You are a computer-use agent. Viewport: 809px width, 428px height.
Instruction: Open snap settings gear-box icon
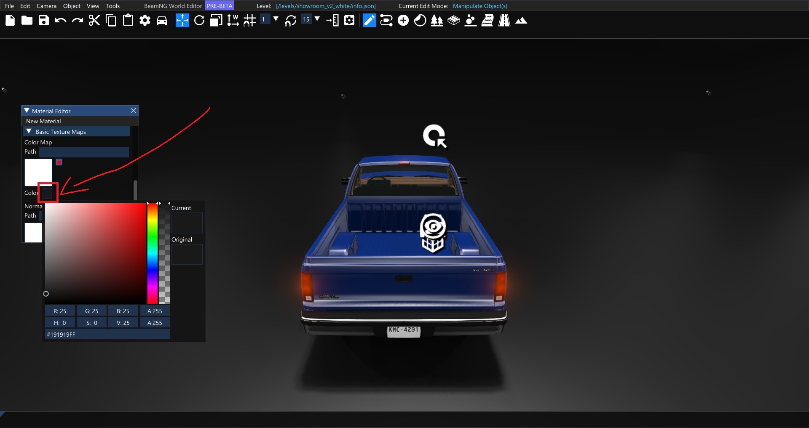coord(349,20)
